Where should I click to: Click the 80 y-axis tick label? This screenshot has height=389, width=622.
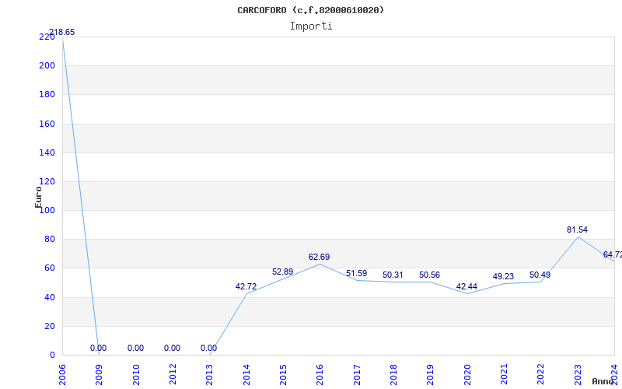[x=50, y=240]
